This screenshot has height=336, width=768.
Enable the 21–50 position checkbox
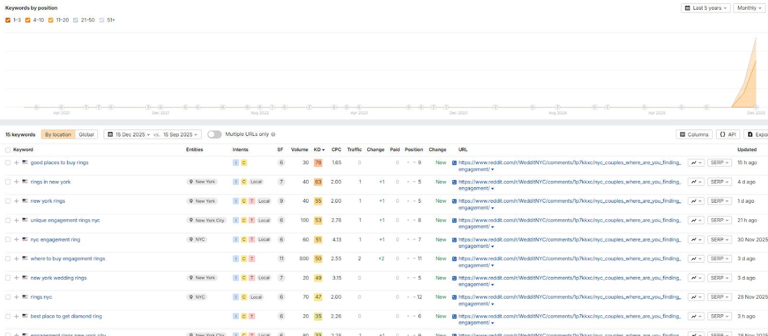click(75, 20)
